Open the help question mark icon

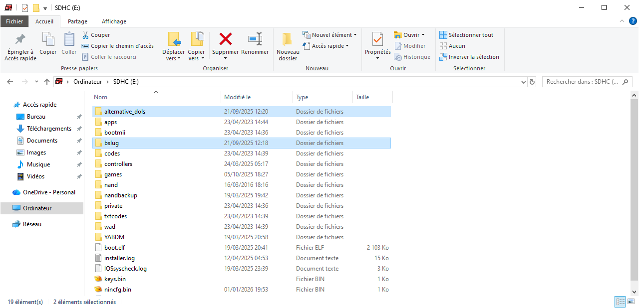tap(633, 21)
